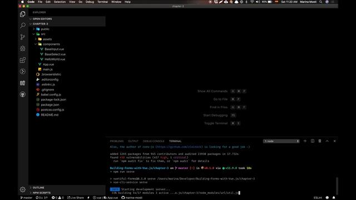
Task: Open the Go menu
Action: click(80, 2)
